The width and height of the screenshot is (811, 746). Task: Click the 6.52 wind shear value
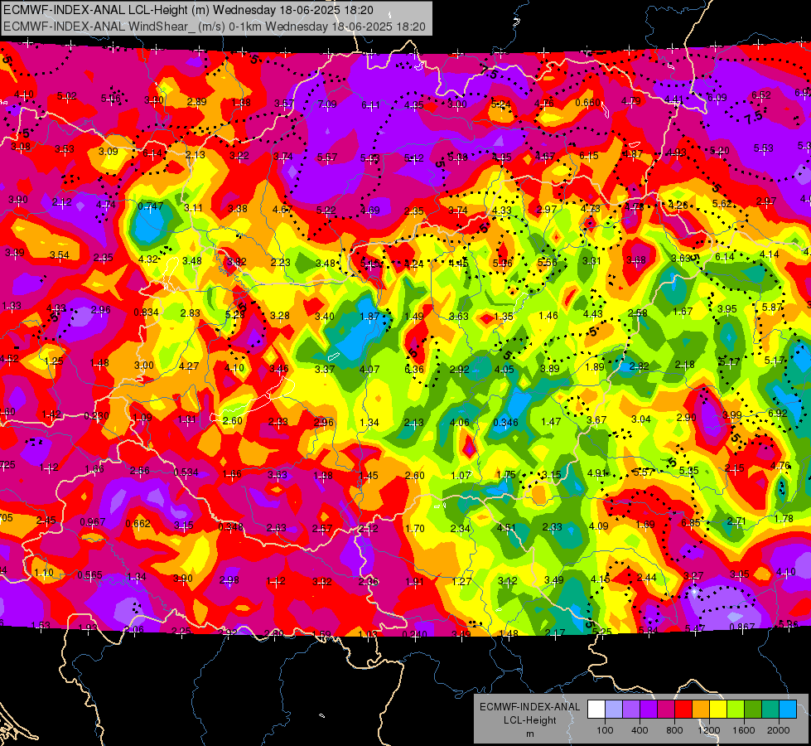point(760,94)
